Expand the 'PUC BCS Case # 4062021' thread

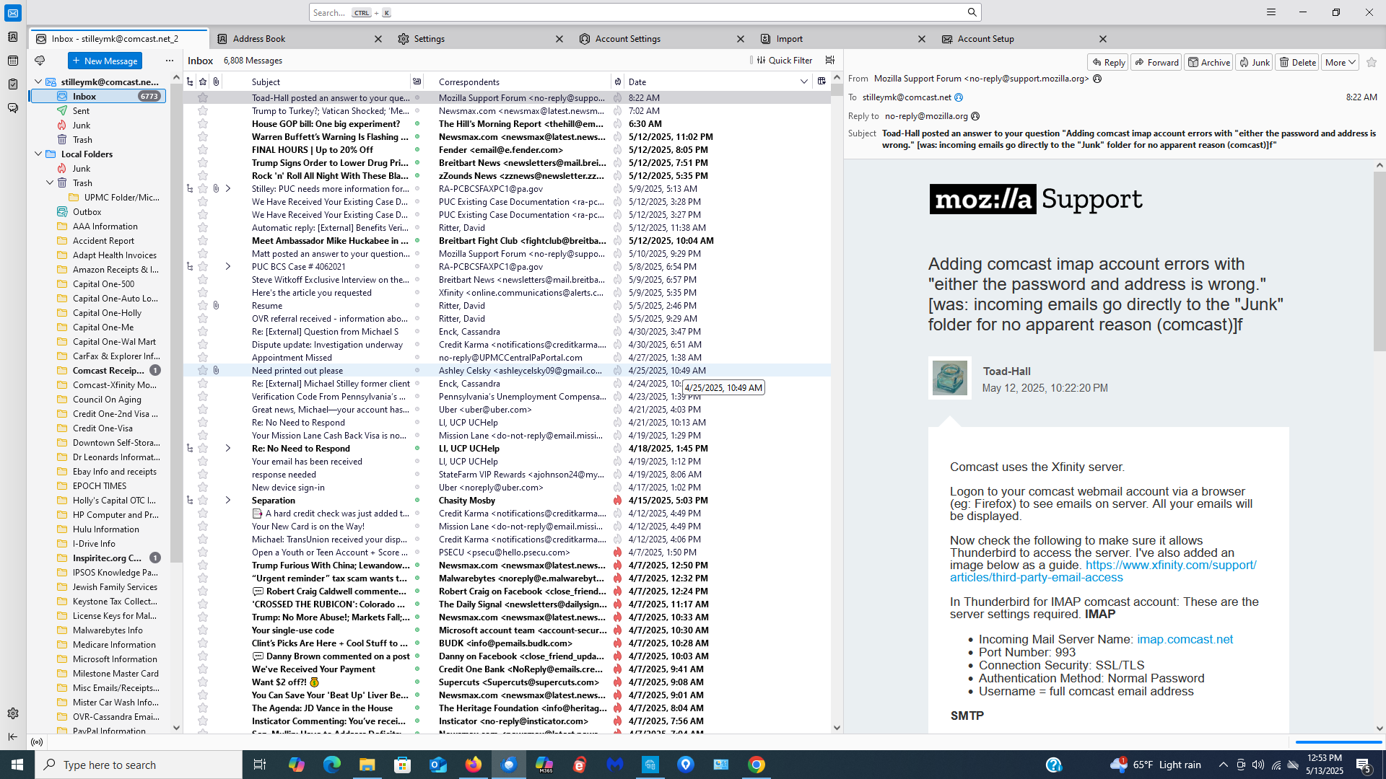coord(228,267)
